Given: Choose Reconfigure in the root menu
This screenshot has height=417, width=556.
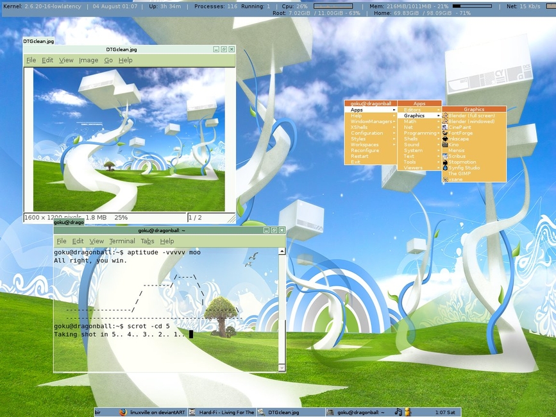Looking at the screenshot, I should (x=371, y=150).
